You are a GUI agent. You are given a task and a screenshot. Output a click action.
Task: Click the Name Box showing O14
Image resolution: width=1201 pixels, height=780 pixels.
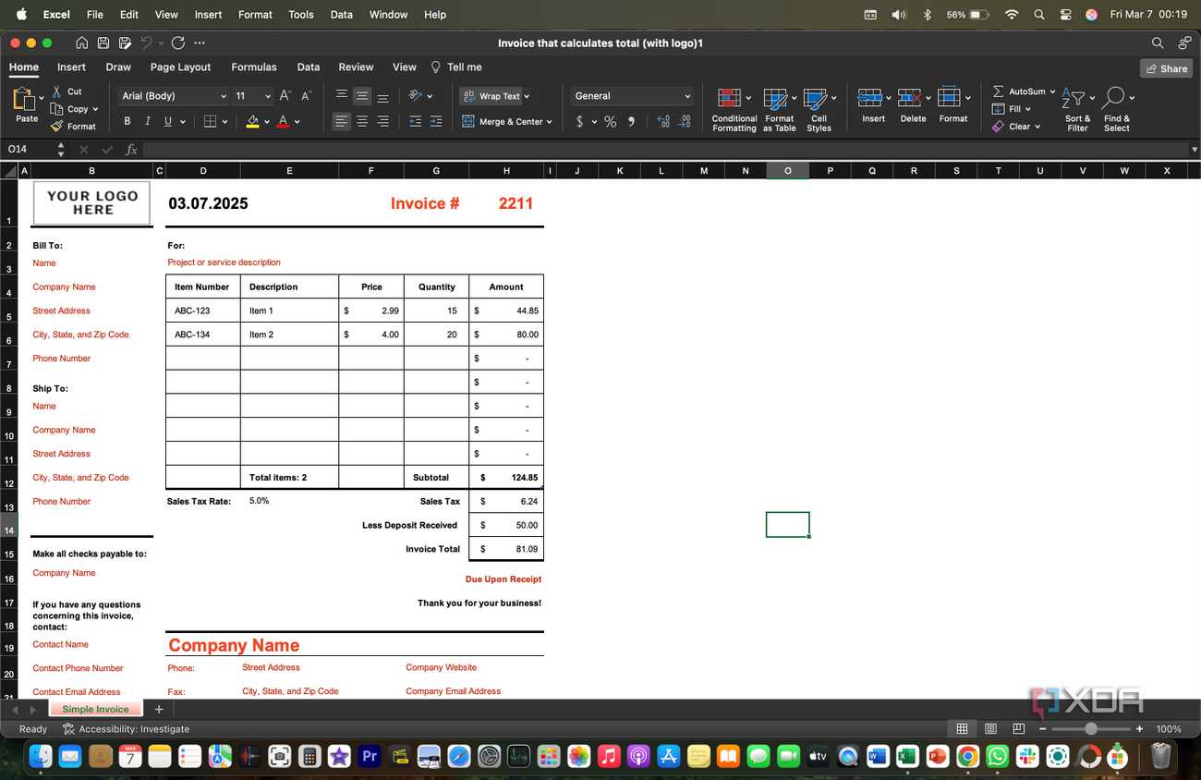point(30,149)
